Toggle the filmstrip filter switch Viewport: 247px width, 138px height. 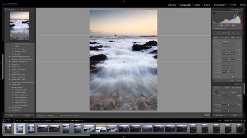[x=244, y=121]
